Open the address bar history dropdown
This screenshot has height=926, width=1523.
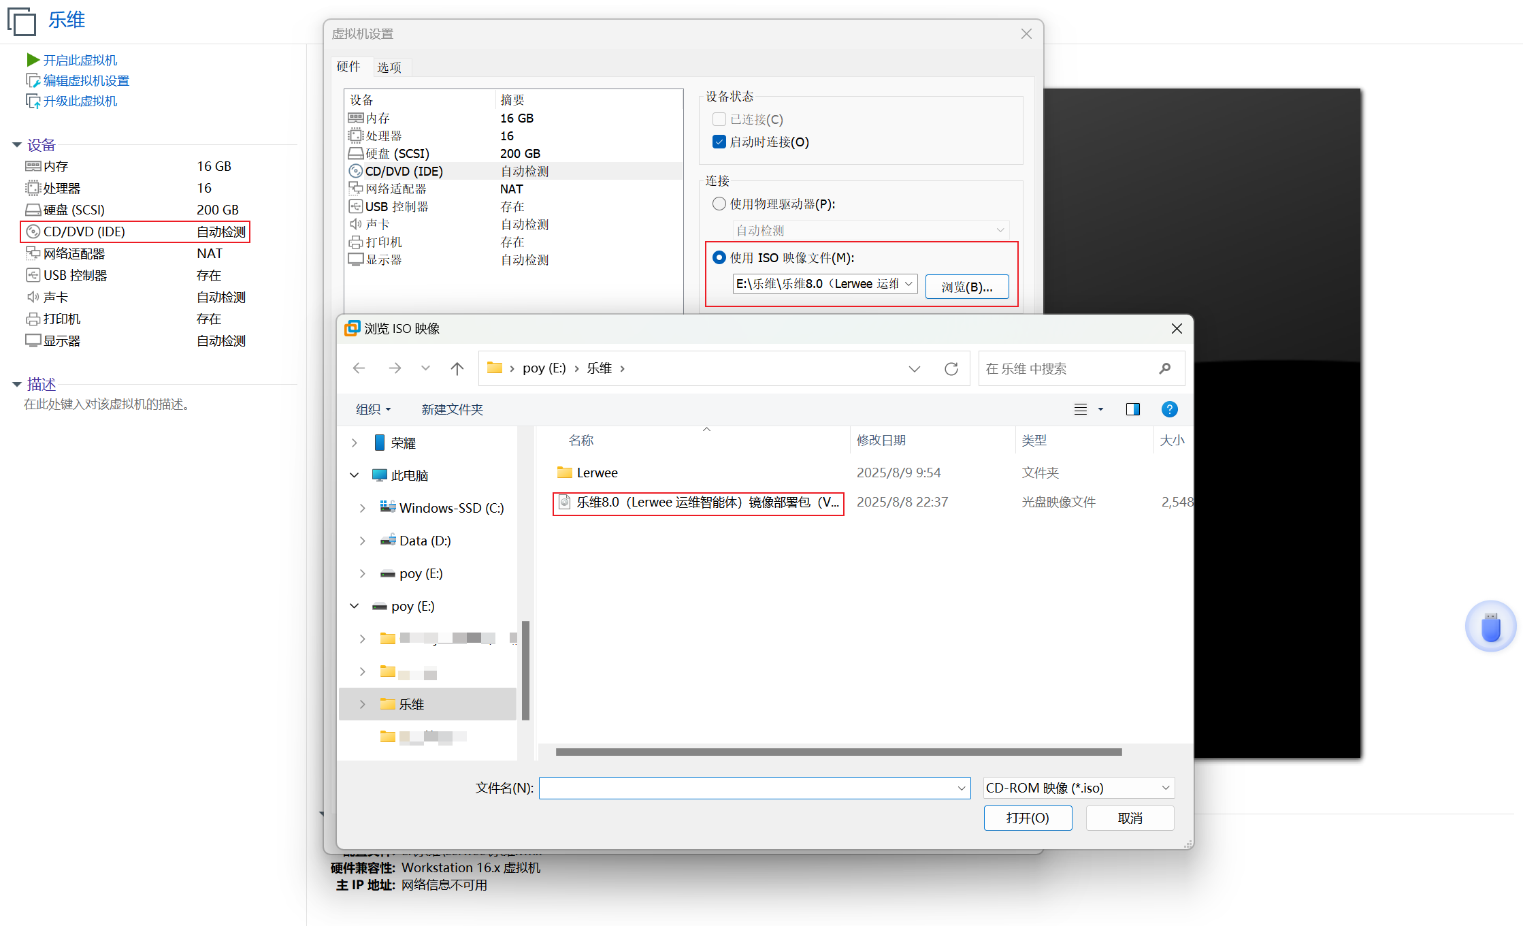pyautogui.click(x=915, y=368)
